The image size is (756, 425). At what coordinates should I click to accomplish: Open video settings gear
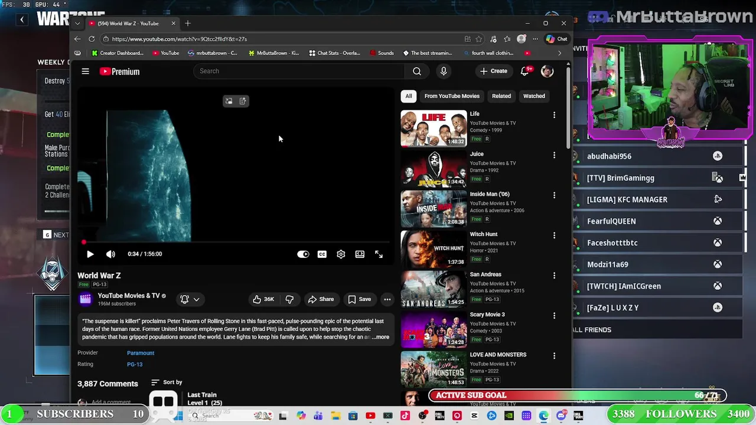(341, 254)
